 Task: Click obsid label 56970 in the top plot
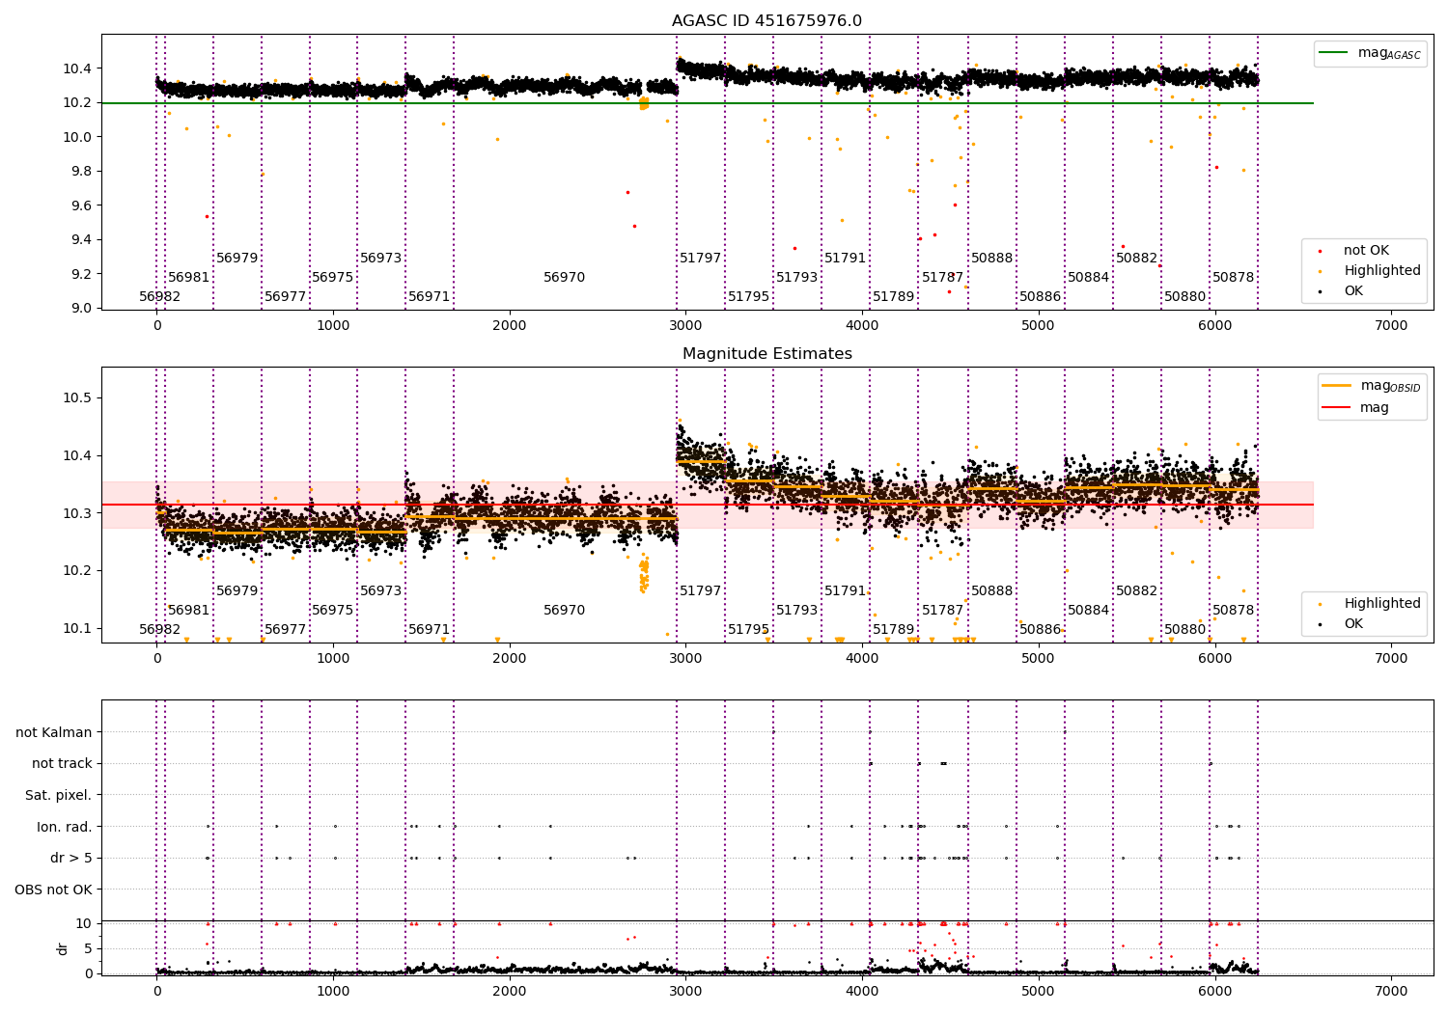pyautogui.click(x=565, y=278)
